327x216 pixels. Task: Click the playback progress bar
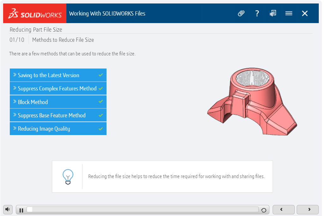pyautogui.click(x=143, y=210)
